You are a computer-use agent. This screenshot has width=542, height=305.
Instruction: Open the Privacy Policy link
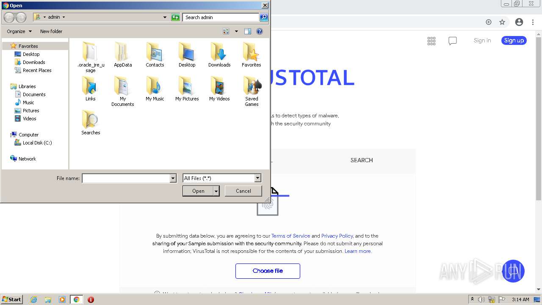[337, 236]
